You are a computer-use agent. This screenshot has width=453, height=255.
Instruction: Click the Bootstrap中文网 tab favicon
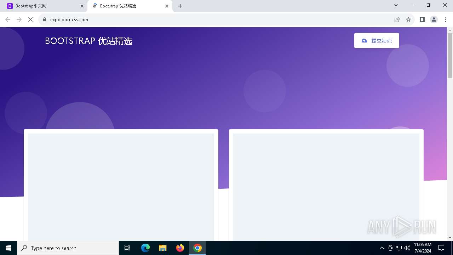pyautogui.click(x=10, y=6)
